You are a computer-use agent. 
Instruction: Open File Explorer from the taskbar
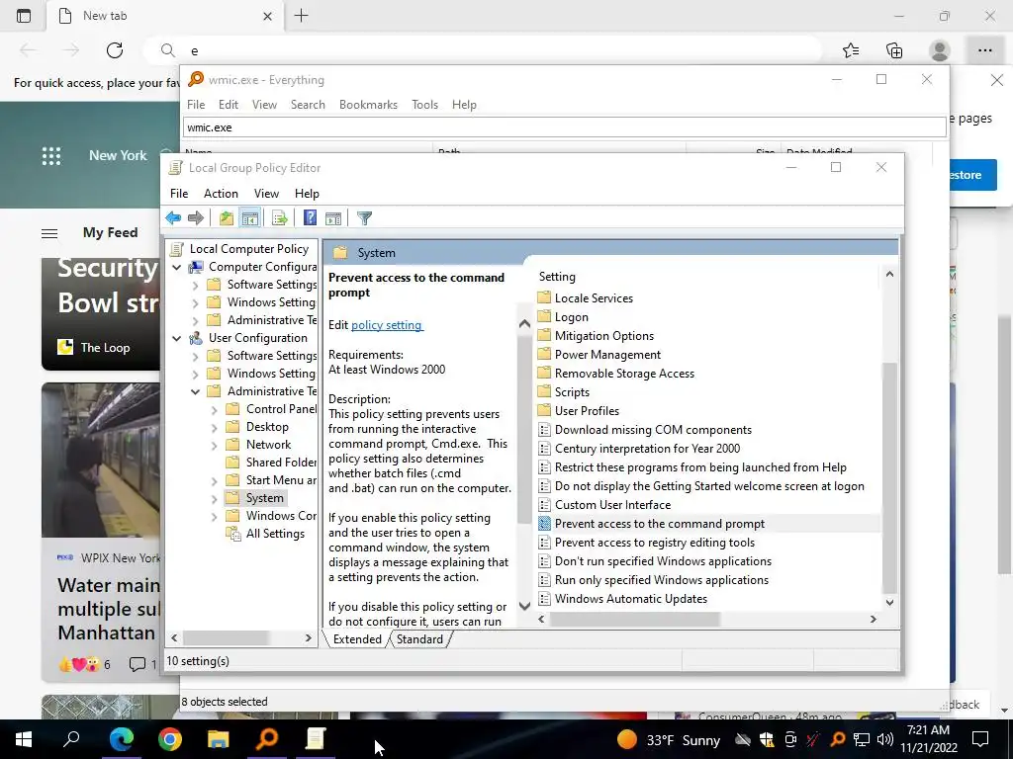pos(219,739)
